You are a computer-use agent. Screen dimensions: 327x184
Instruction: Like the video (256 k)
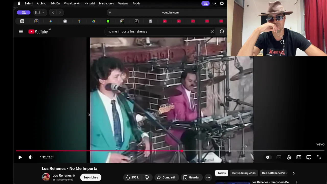[x=132, y=177]
